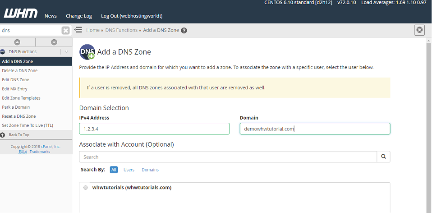The width and height of the screenshot is (432, 213).
Task: Open Change Log in top bar
Action: (78, 16)
